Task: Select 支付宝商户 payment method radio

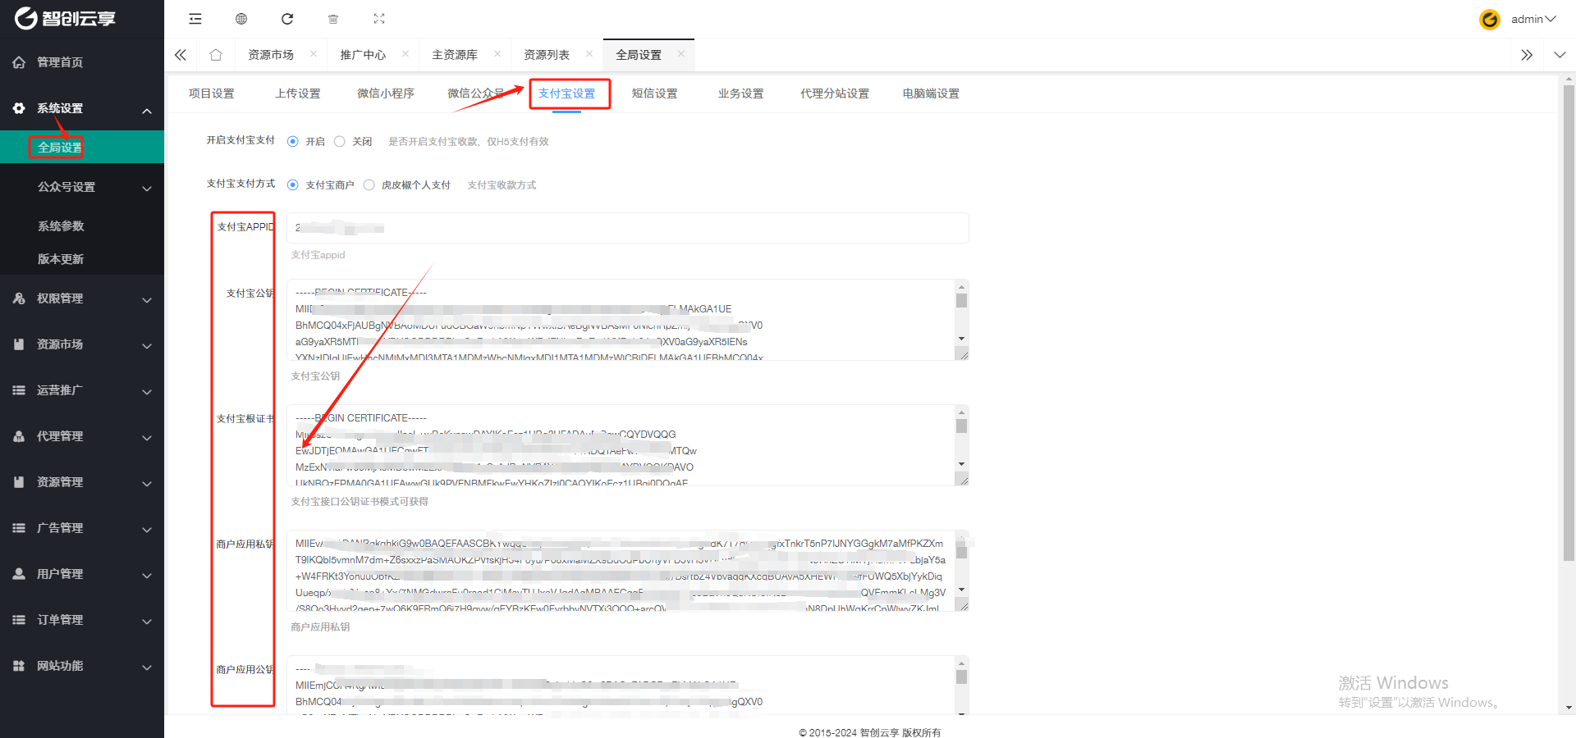Action: pos(293,185)
